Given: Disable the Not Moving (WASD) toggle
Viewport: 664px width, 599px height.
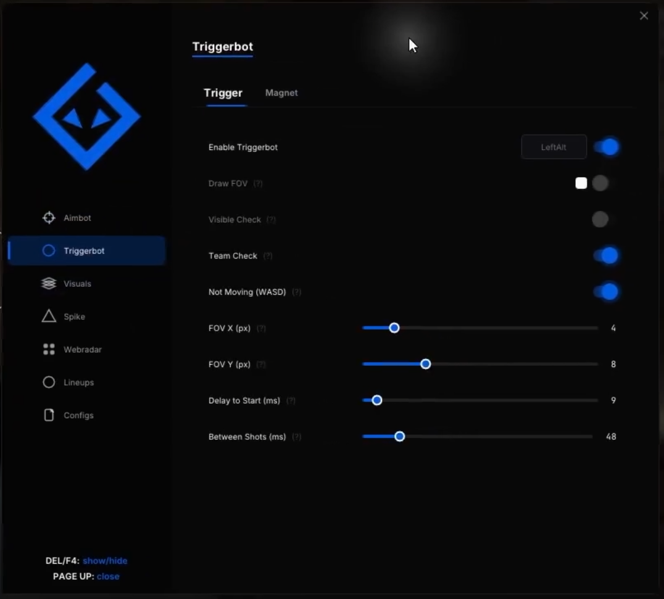Looking at the screenshot, I should point(607,292).
